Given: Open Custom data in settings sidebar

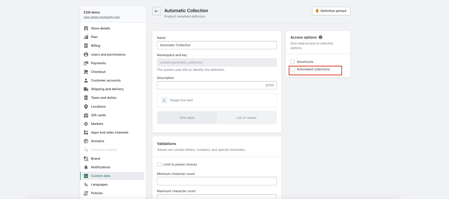Looking at the screenshot, I should (x=101, y=176).
